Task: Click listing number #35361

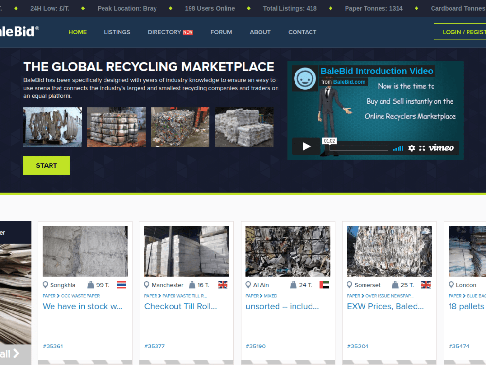Action: [52, 346]
